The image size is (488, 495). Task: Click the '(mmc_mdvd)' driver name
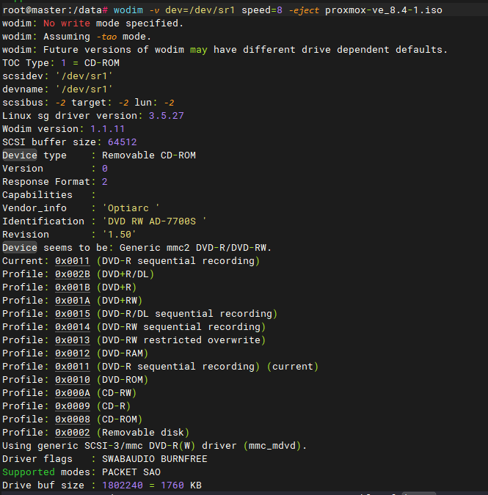pyautogui.click(x=274, y=446)
